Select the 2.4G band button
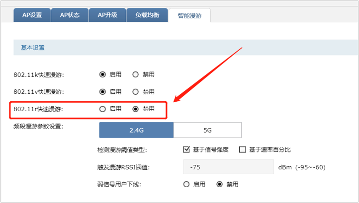 tap(136, 131)
